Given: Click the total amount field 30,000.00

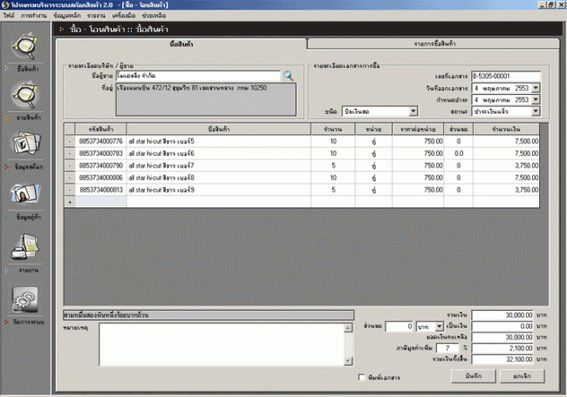Looking at the screenshot, I should click(502, 315).
